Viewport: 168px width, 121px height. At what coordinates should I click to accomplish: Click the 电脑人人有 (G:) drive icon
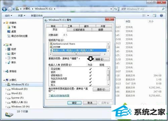[9, 102]
